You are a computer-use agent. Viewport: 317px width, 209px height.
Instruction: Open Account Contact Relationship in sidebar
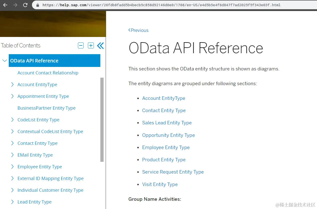pyautogui.click(x=48, y=73)
